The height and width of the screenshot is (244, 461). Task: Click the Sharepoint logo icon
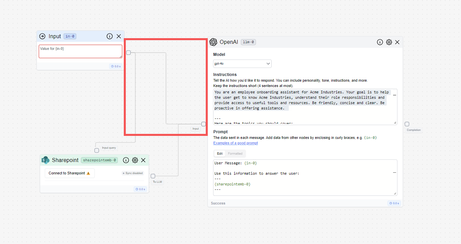(x=45, y=160)
